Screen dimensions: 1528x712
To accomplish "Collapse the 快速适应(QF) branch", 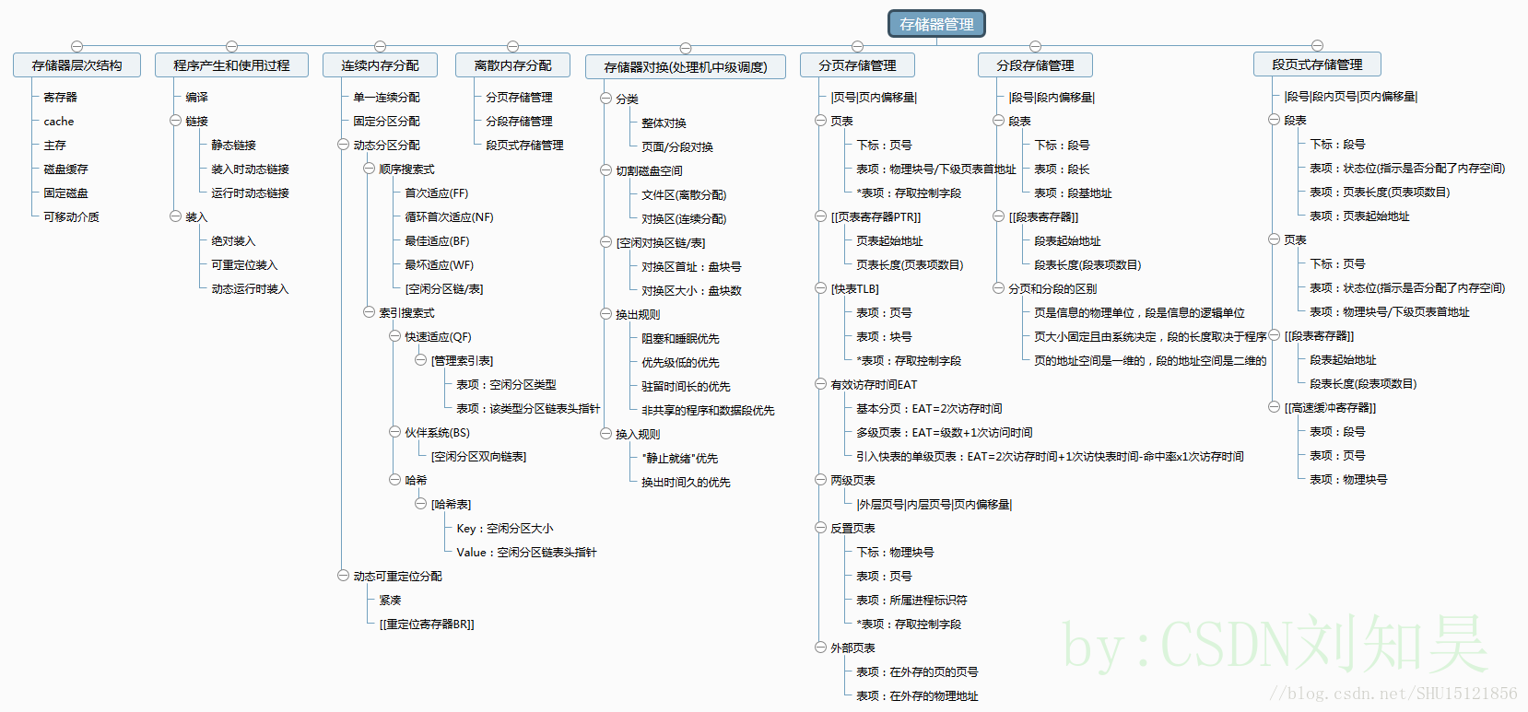I will click(394, 336).
